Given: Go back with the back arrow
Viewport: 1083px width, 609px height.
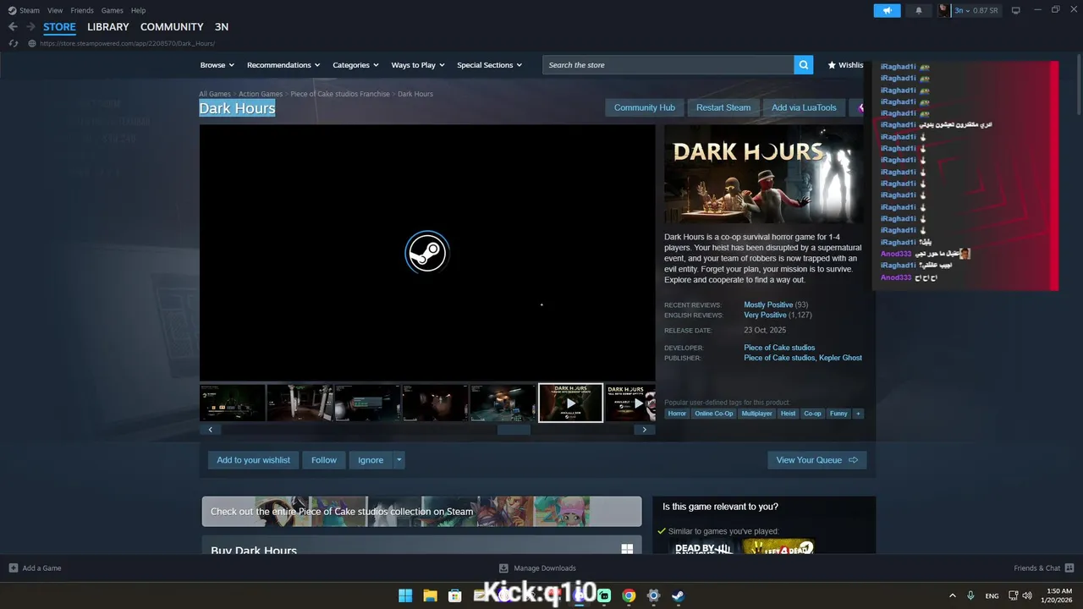Looking at the screenshot, I should [x=13, y=27].
